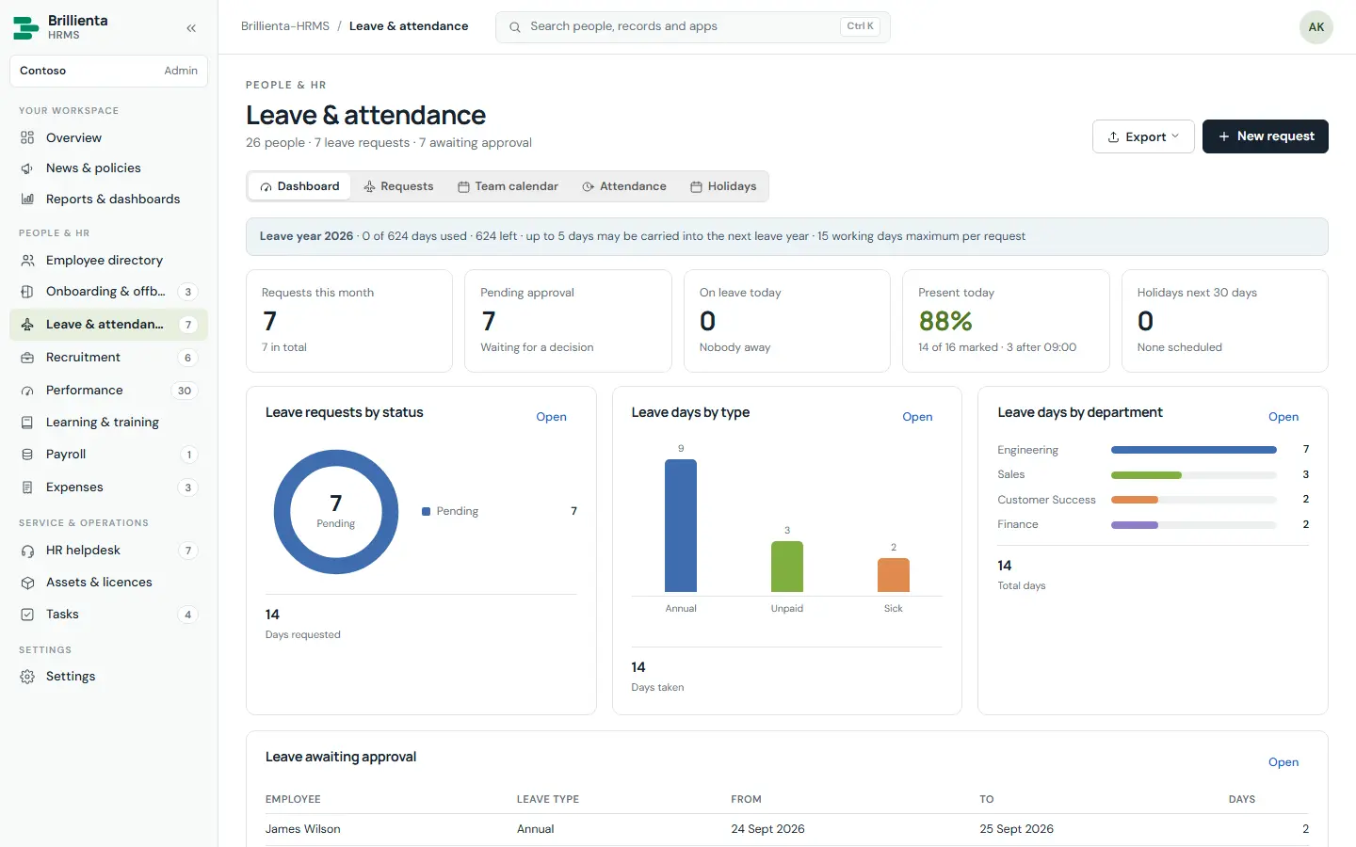This screenshot has width=1356, height=847.
Task: Click the Assets & licences box icon
Action: pyautogui.click(x=27, y=583)
